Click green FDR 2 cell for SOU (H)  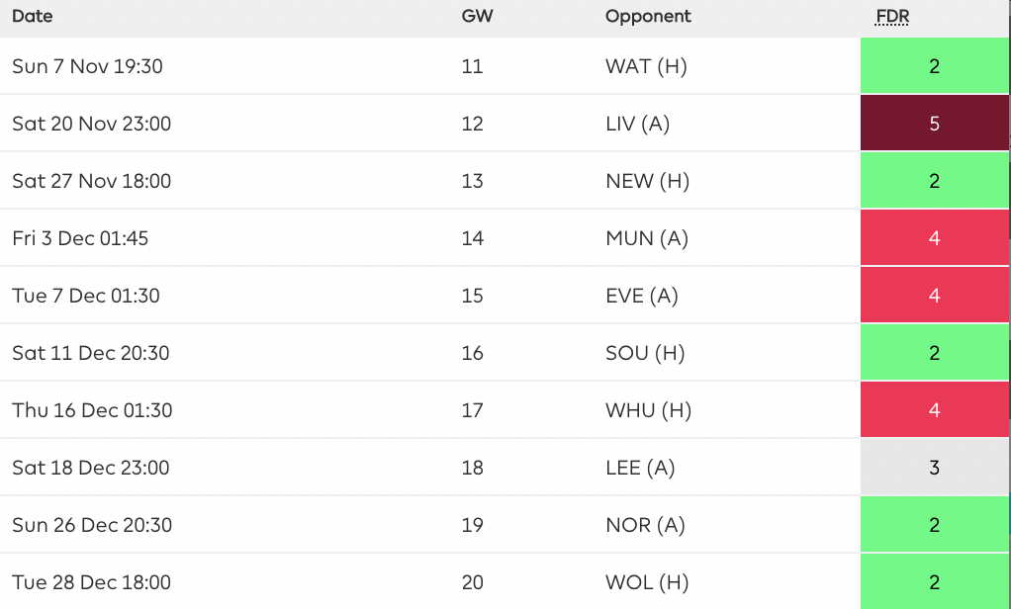934,353
